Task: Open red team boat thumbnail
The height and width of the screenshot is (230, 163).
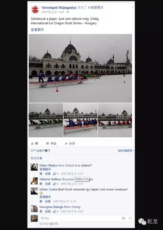Action: (115, 120)
